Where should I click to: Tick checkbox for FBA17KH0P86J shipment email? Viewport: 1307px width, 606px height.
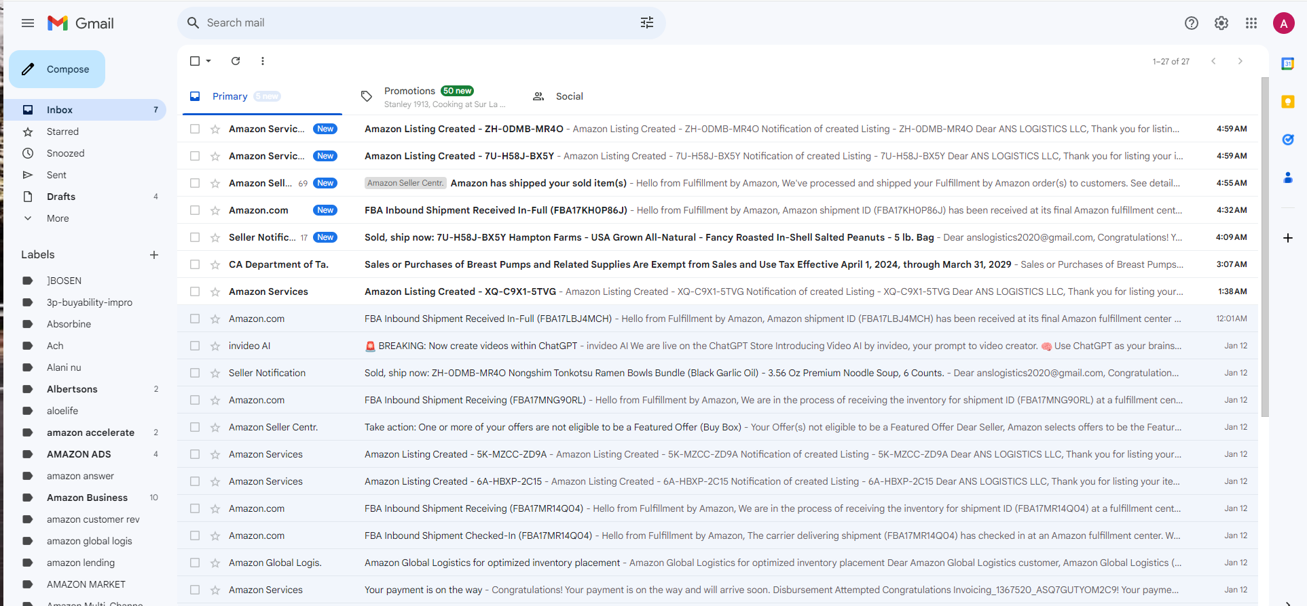tap(195, 210)
